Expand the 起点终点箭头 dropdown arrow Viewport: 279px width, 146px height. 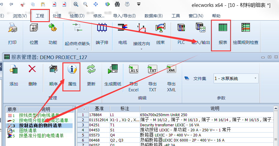tap(77, 49)
